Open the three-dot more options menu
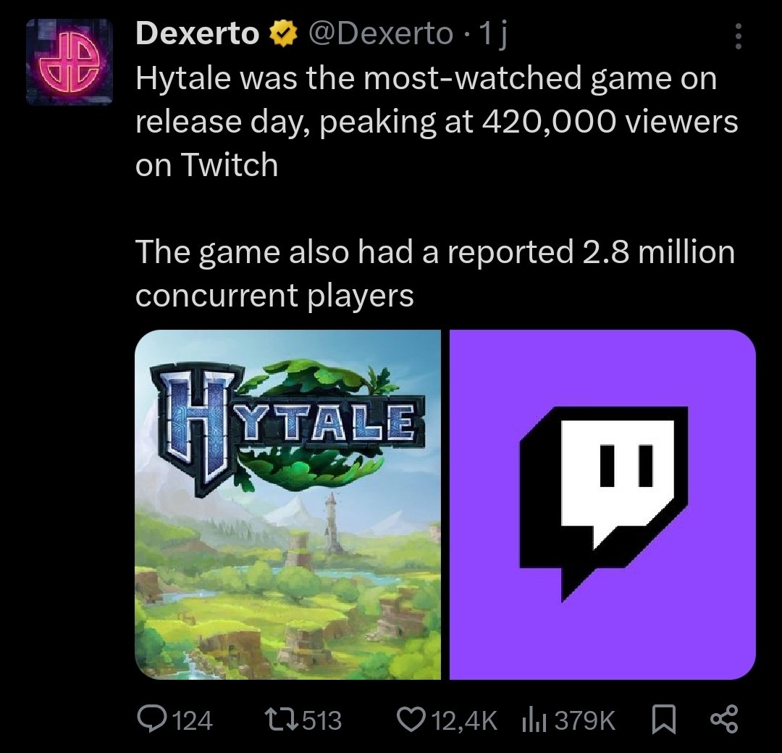The image size is (782, 753). click(x=738, y=36)
